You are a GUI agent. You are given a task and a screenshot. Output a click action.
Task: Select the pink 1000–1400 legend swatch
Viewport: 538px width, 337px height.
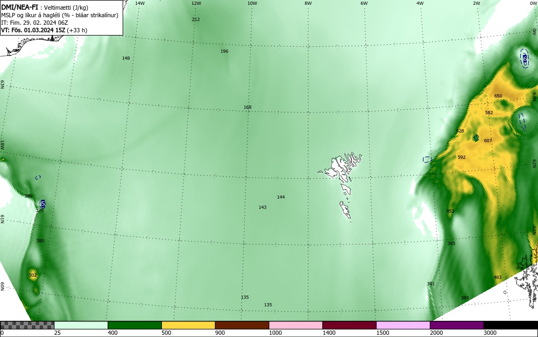[296, 325]
